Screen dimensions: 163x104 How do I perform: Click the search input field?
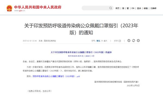pos(98,8)
